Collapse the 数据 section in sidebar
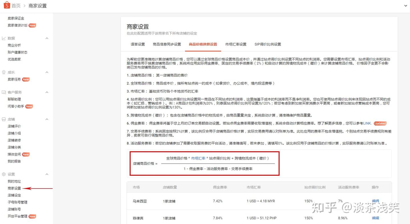This screenshot has width=410, height=224. 47,38
